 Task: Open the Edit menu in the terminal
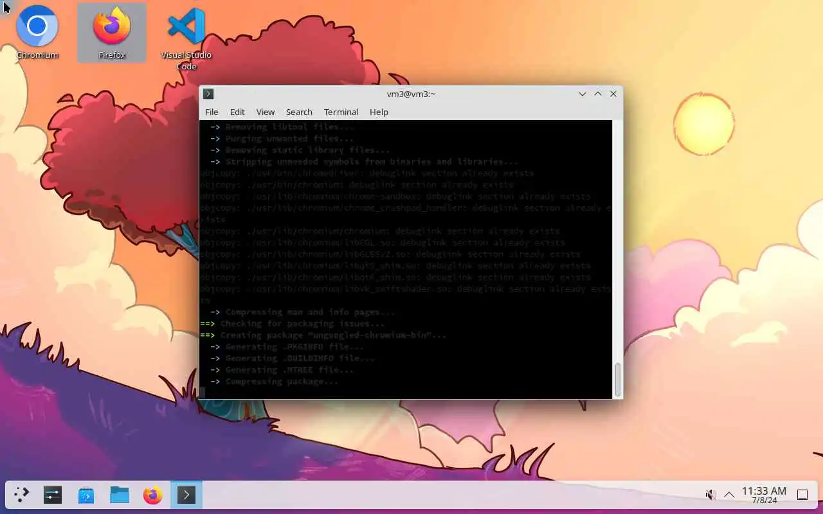237,112
